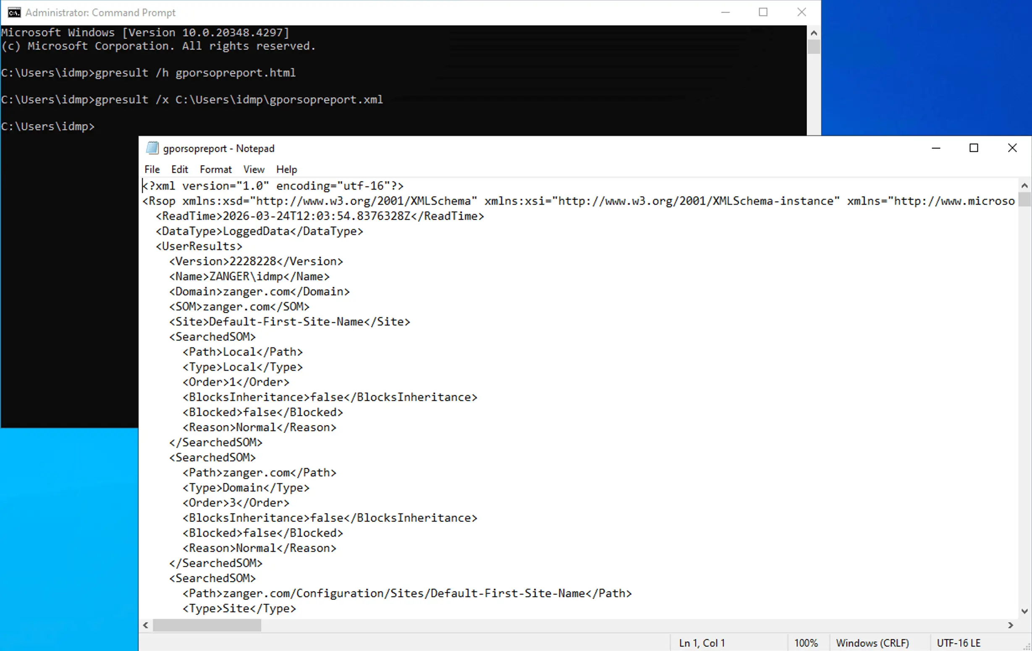The height and width of the screenshot is (651, 1032).
Task: Click the scroll-up arrow in the Command Prompt window
Action: [x=813, y=32]
